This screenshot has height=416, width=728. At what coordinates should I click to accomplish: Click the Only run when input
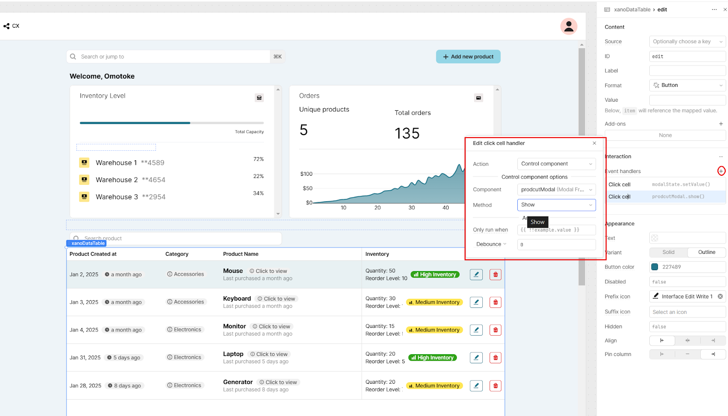coord(556,230)
